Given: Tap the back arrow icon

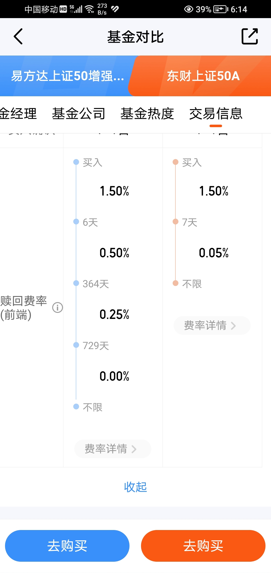Looking at the screenshot, I should point(18,36).
